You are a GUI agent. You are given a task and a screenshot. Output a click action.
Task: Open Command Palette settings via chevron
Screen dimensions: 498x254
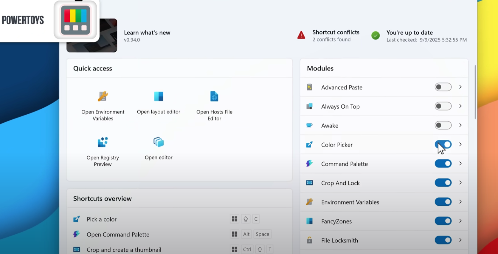point(460,164)
